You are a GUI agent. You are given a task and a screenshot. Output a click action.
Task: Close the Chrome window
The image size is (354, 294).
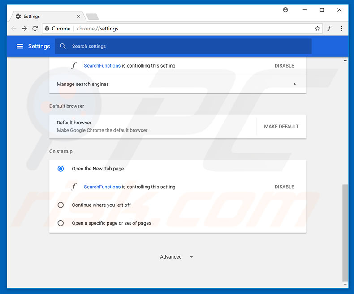(x=339, y=10)
